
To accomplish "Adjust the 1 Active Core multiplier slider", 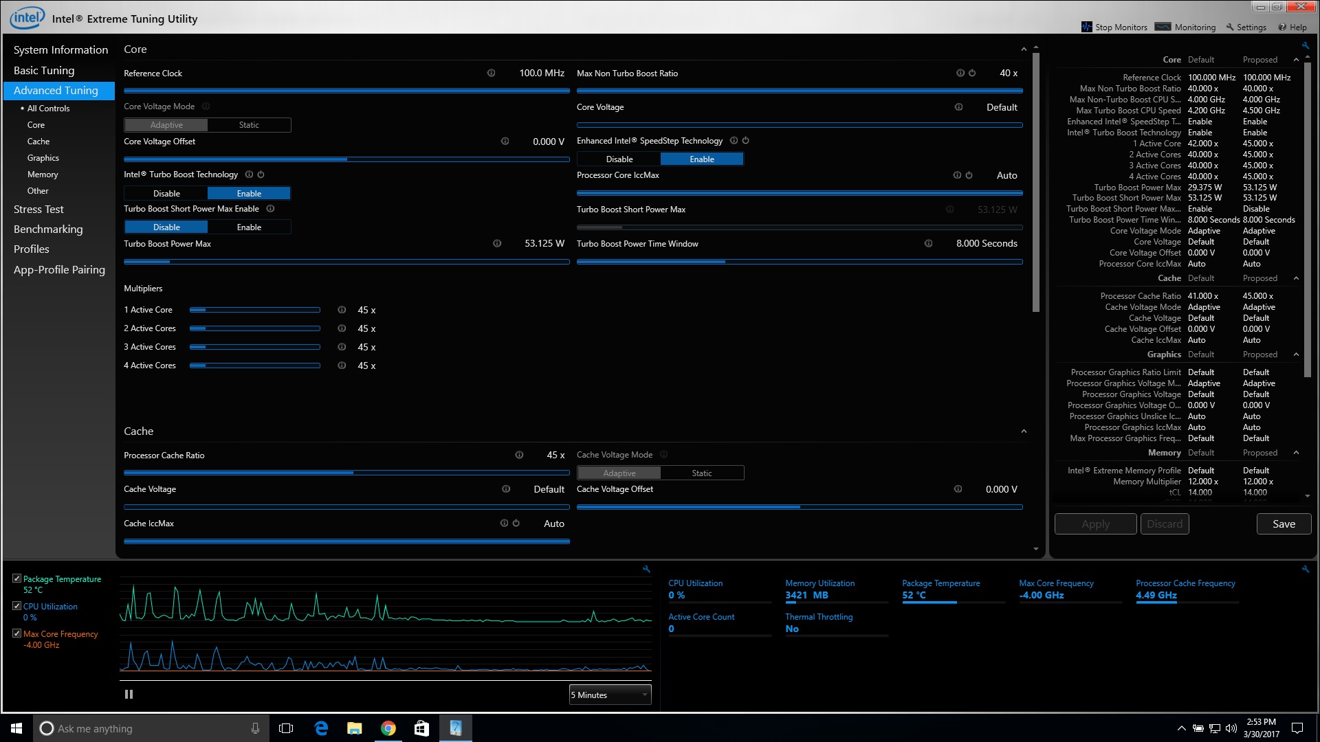I will click(255, 310).
